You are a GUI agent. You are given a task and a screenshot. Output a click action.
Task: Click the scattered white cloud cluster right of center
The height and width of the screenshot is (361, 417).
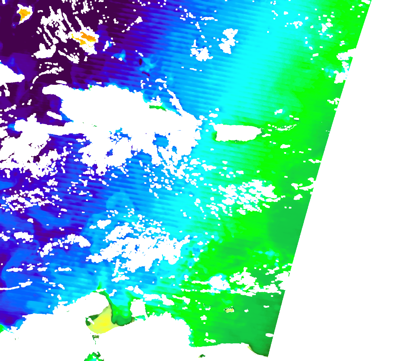[x=248, y=194]
